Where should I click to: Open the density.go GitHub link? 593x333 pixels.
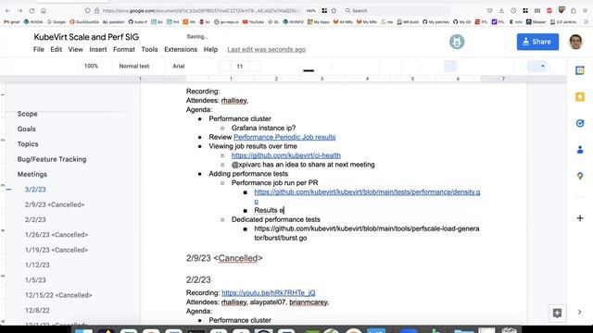click(x=367, y=192)
